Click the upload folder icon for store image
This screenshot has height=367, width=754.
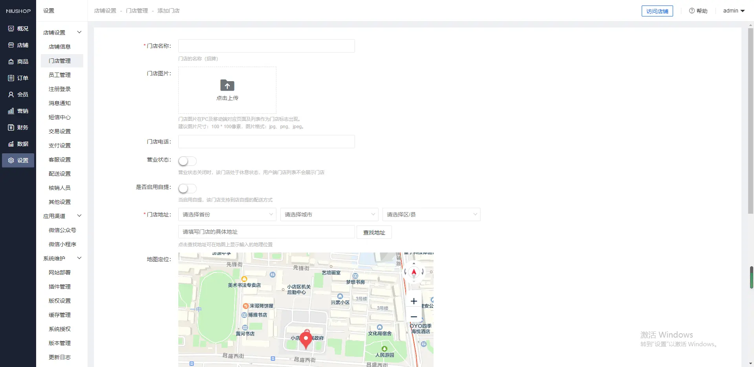(x=227, y=85)
